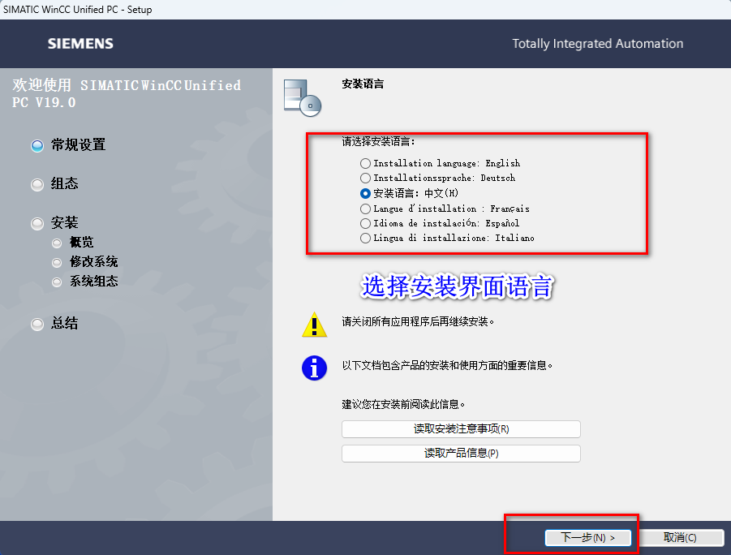Screen dimensions: 731x555
Task: Select 中文 installation language radio
Action: click(x=365, y=193)
